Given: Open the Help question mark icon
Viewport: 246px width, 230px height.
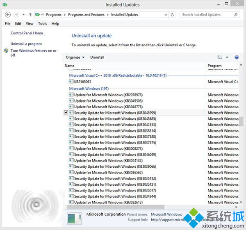Looking at the screenshot, I should pos(237,57).
